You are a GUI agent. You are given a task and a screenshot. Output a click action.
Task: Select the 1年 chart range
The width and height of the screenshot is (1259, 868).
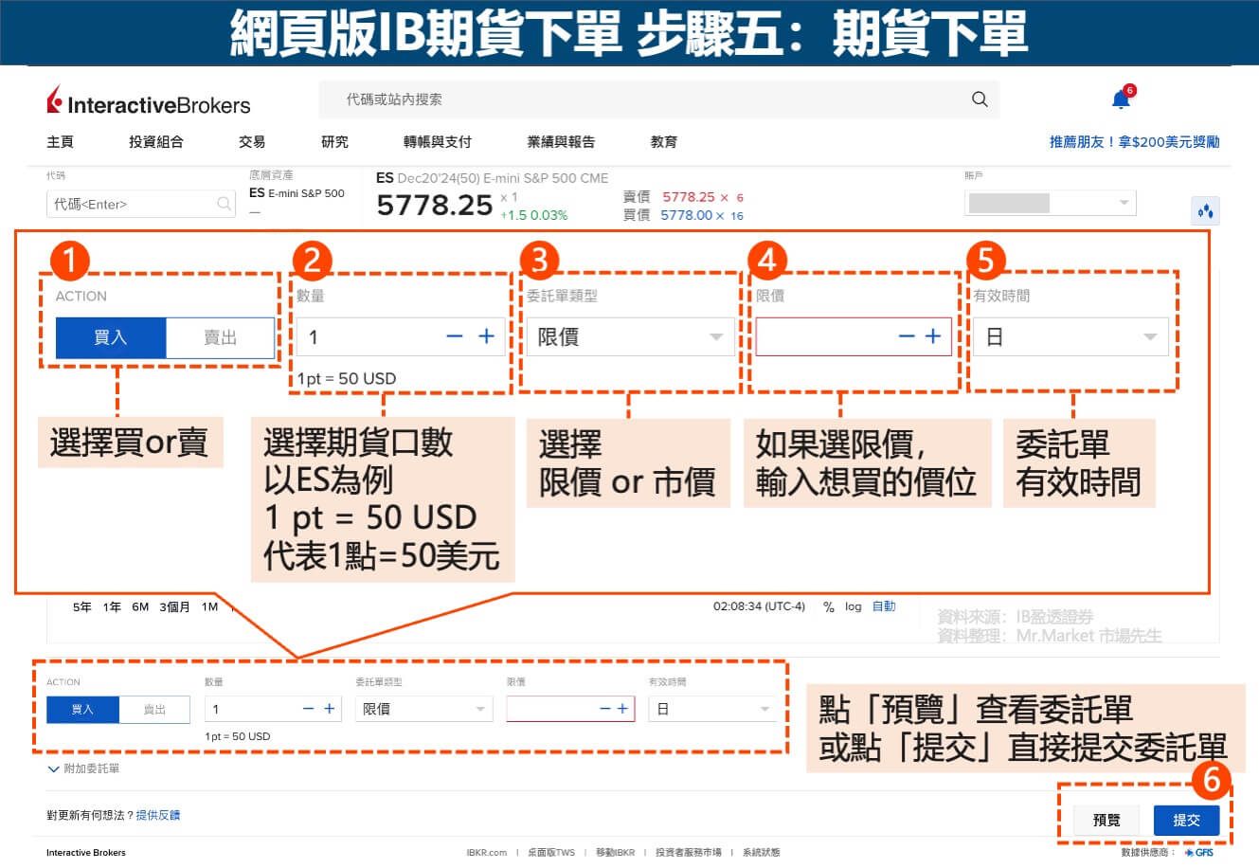coord(112,607)
